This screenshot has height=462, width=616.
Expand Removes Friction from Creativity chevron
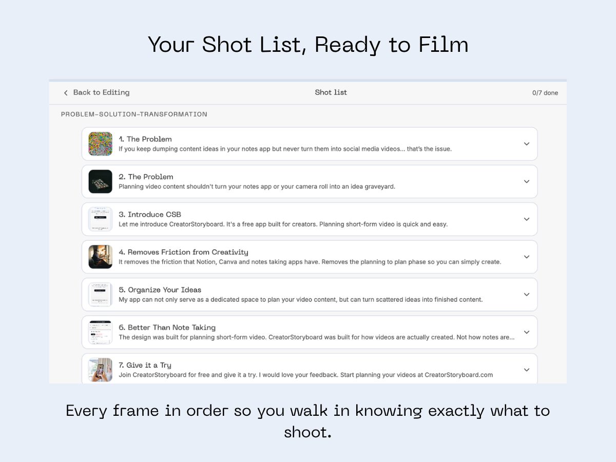pos(526,257)
